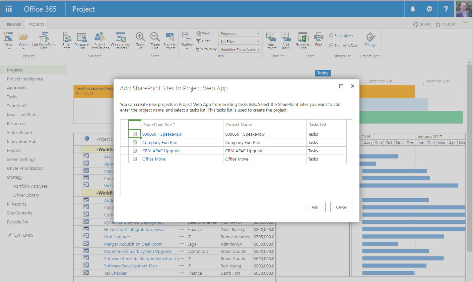Open Project Permissions
This screenshot has width=473, height=282.
(x=100, y=40)
